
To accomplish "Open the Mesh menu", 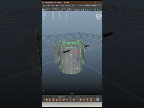I will tap(73, 6).
